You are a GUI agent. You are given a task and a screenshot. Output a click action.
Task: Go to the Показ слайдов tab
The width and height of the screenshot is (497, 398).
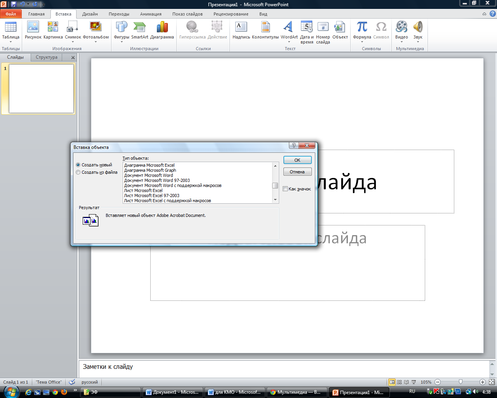tap(188, 14)
